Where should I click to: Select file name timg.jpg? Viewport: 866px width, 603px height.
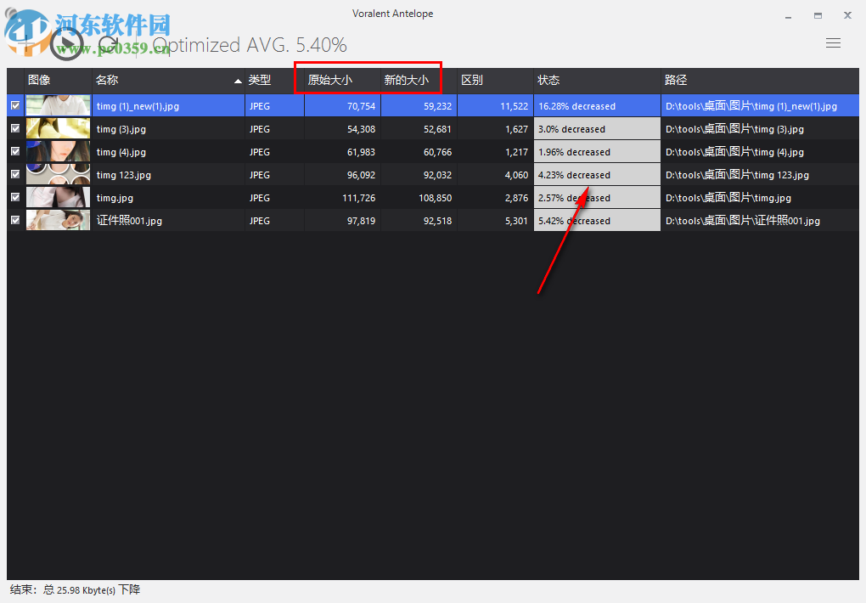pos(115,198)
